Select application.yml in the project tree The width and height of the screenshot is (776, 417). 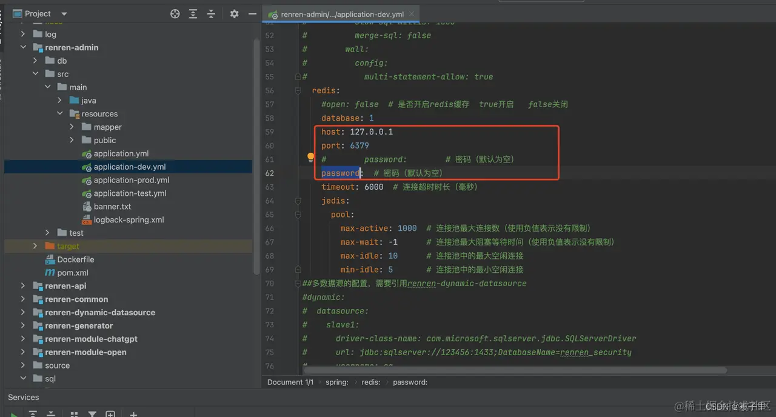(x=121, y=153)
